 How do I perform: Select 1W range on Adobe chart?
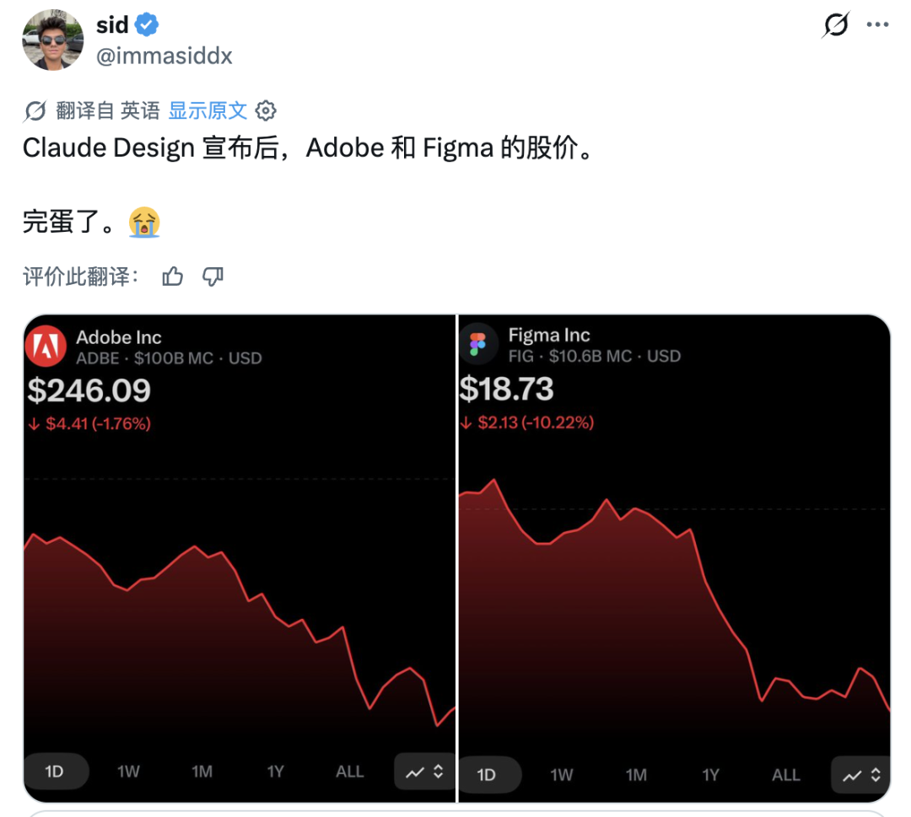coord(128,771)
